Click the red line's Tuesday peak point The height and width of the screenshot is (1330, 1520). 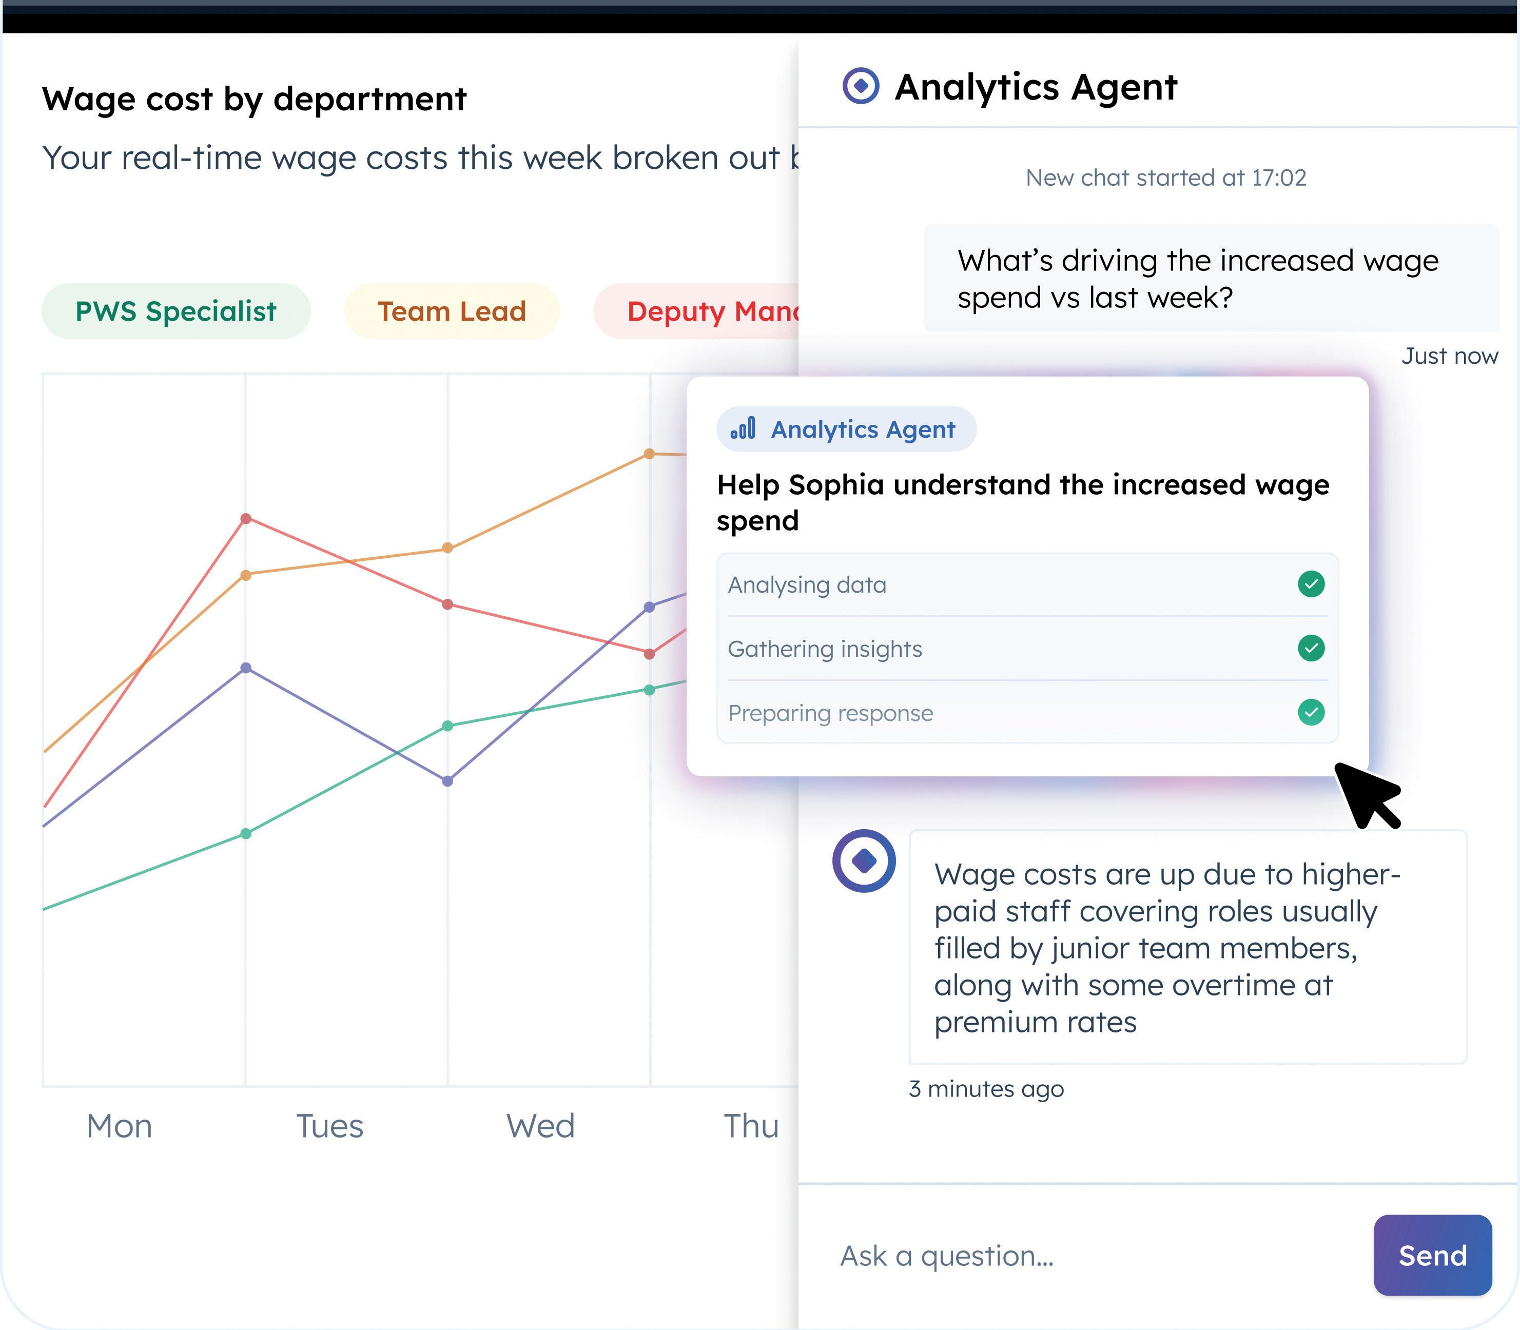(246, 518)
